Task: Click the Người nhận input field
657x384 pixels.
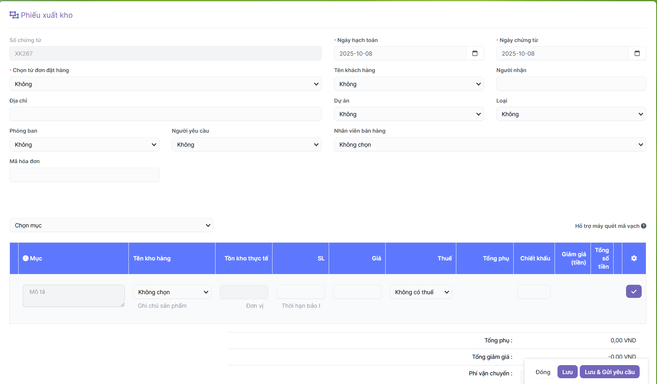Action: pyautogui.click(x=571, y=84)
